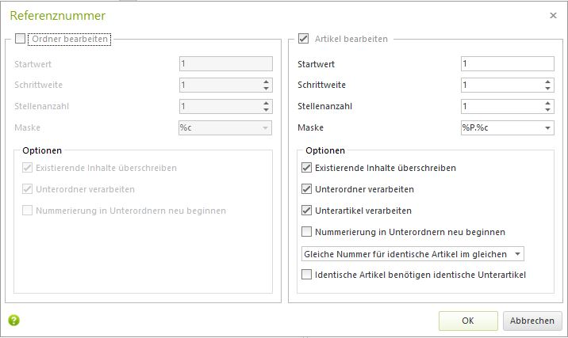Decrease Artikel Stellenanzahl with down arrow

547,109
